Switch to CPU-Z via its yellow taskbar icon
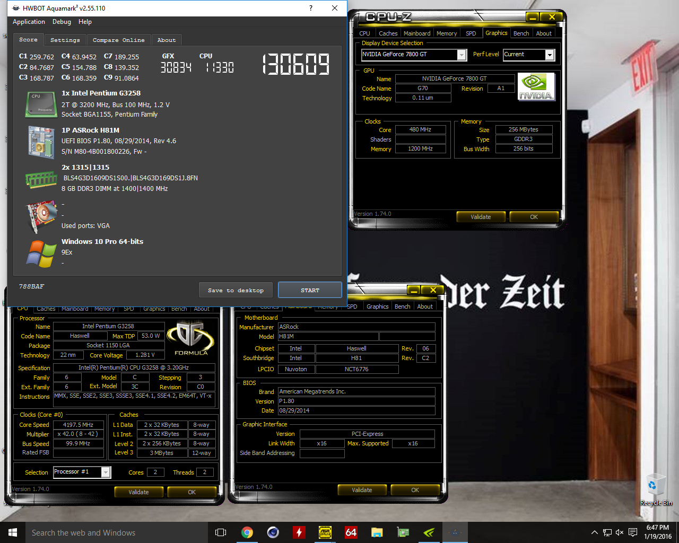Screen dimensions: 679x543 click(x=325, y=532)
